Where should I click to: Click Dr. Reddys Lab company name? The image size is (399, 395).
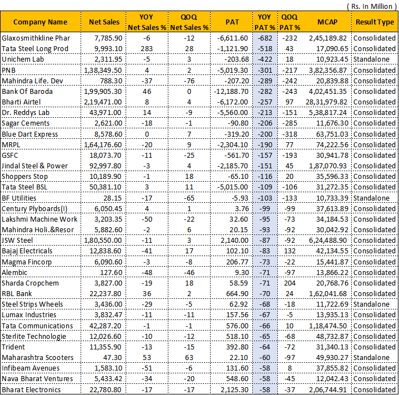click(x=26, y=113)
